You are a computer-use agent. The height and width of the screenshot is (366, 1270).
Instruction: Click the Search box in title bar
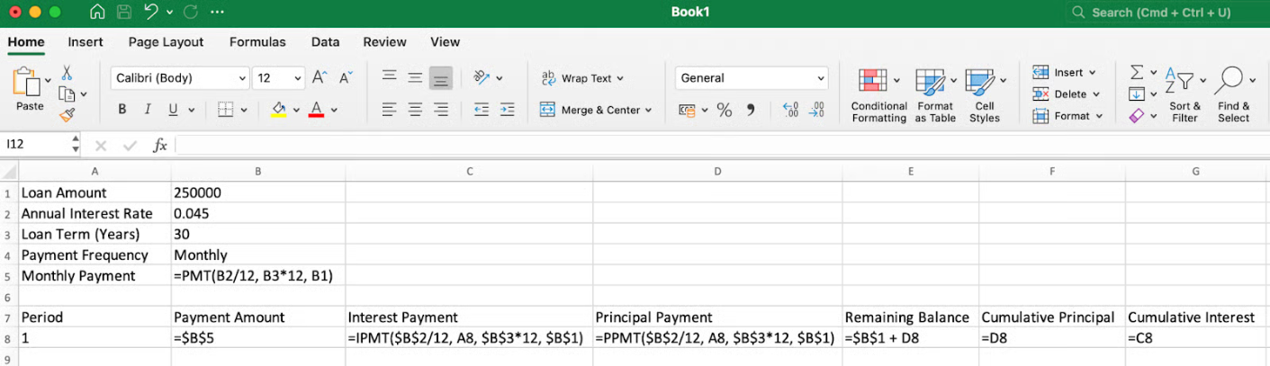(x=1161, y=13)
